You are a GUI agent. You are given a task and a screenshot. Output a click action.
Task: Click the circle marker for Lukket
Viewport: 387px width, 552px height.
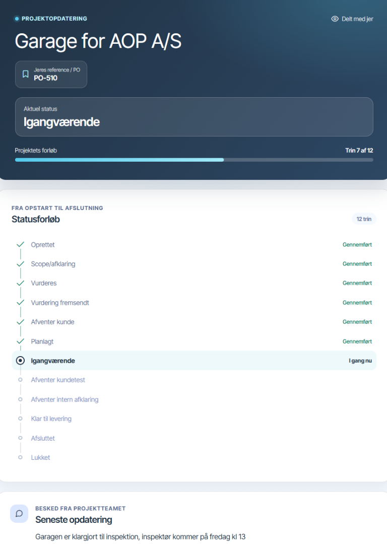tap(21, 457)
